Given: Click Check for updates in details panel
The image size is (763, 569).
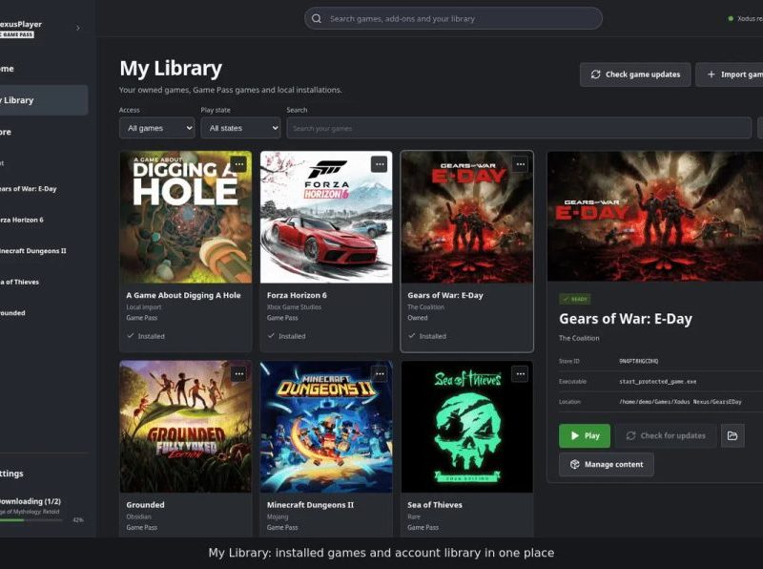Looking at the screenshot, I should (x=666, y=435).
